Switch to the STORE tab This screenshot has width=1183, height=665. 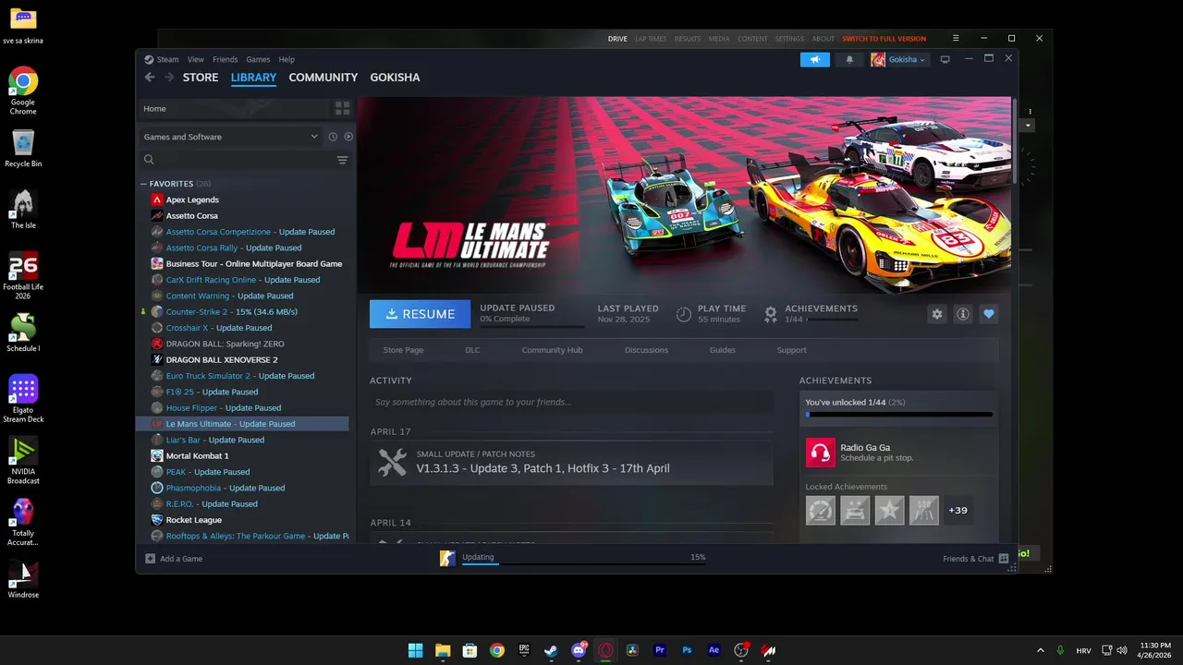coord(201,78)
